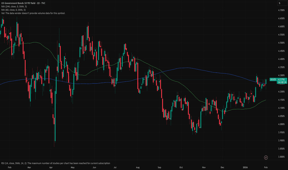The width and height of the screenshot is (288, 170).
Task: Click the Jun label on time axis
Action: coord(94,167)
